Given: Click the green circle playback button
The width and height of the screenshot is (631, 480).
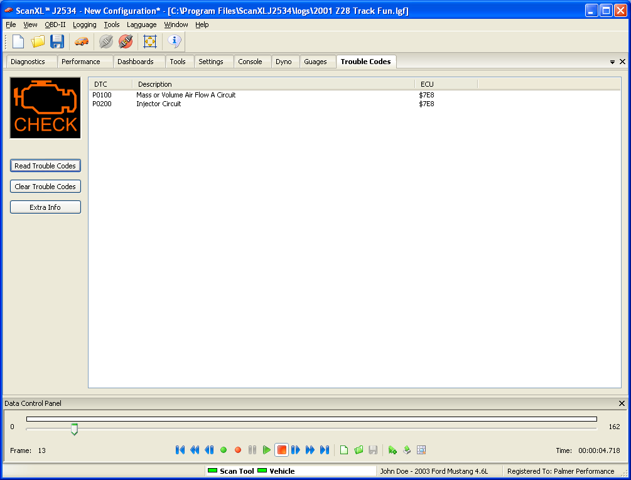Looking at the screenshot, I should 224,450.
